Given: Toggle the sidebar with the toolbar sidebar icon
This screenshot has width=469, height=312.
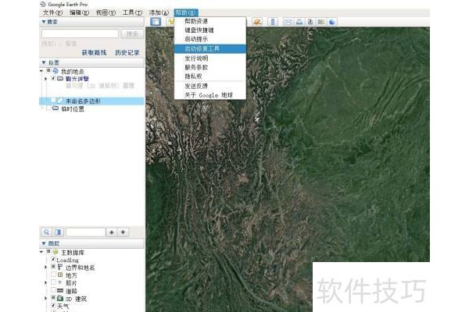Looking at the screenshot, I should click(x=156, y=22).
